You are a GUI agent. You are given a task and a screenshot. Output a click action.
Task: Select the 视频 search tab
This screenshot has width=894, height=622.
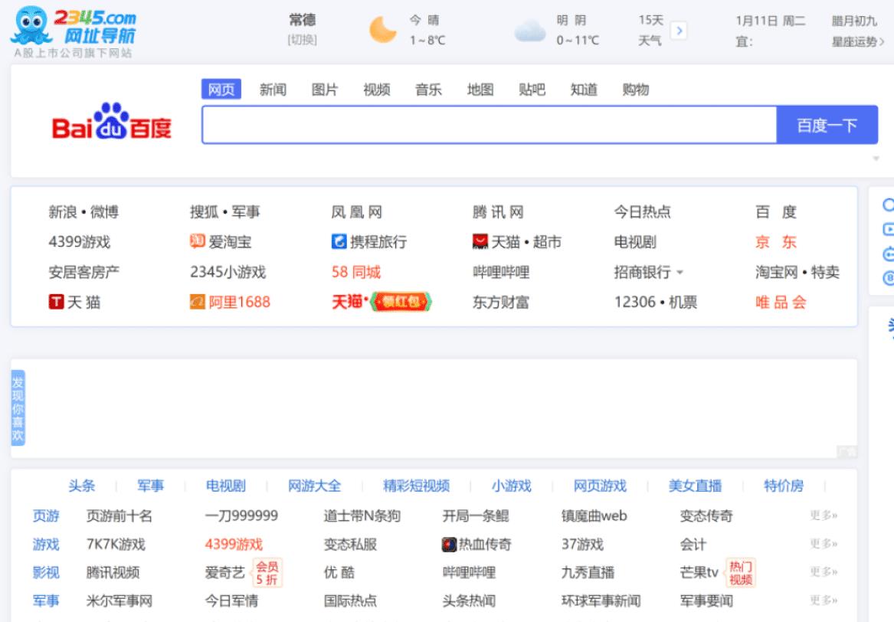point(377,90)
